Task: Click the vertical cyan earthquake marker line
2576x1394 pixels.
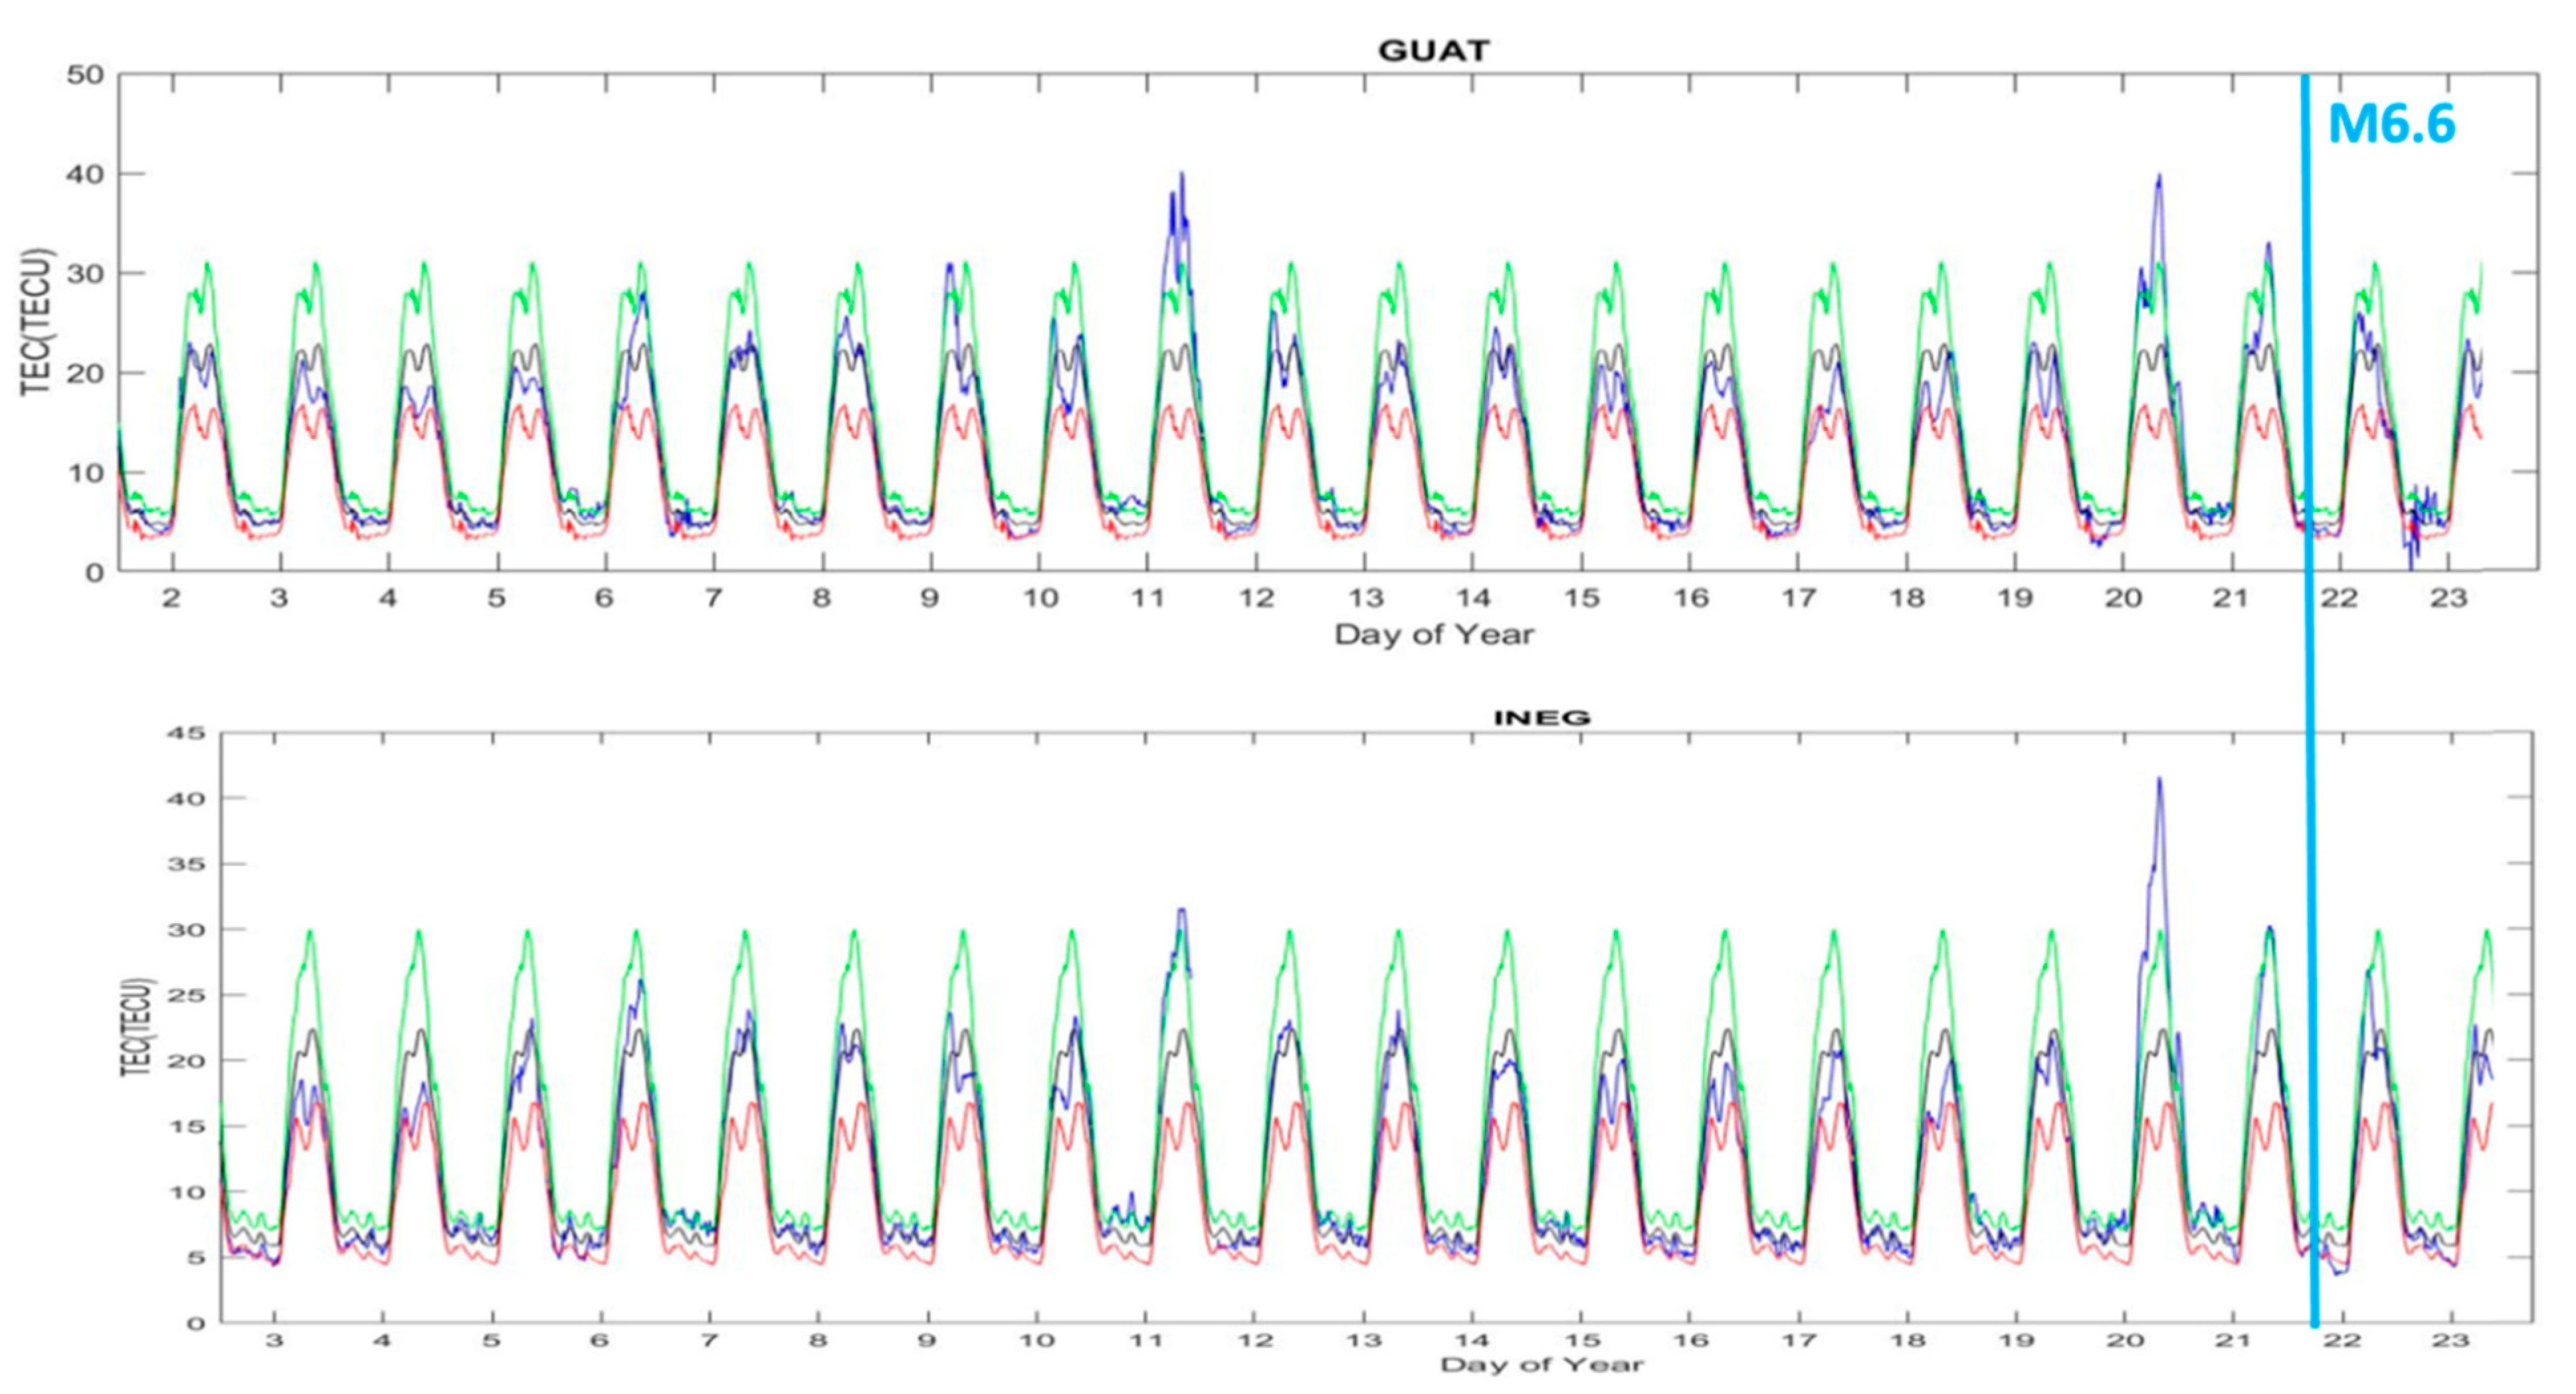Action: (x=2309, y=650)
